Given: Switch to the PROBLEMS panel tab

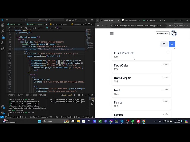Looking at the screenshot, I should tap(12, 95).
